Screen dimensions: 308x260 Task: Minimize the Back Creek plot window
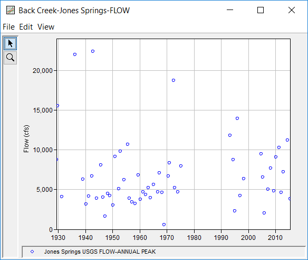pyautogui.click(x=230, y=10)
